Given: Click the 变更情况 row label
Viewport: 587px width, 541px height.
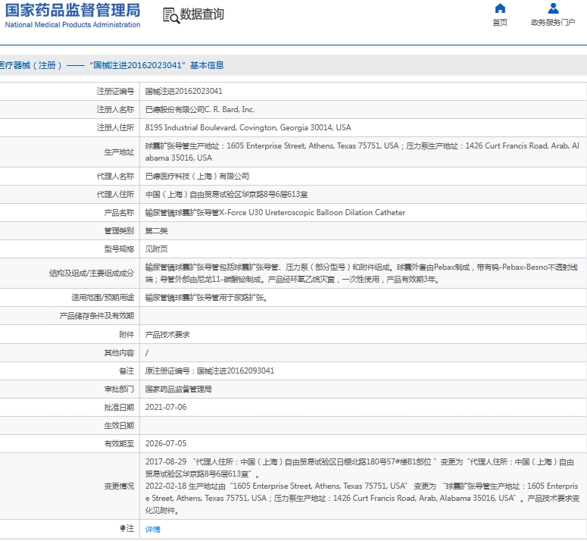Looking at the screenshot, I should pyautogui.click(x=119, y=486).
